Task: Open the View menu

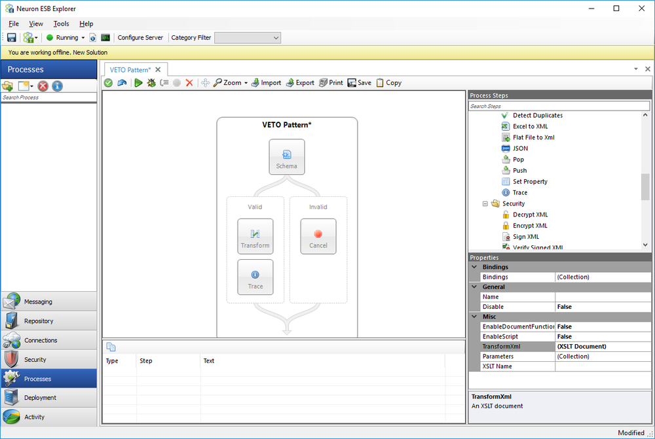Action: pos(36,24)
